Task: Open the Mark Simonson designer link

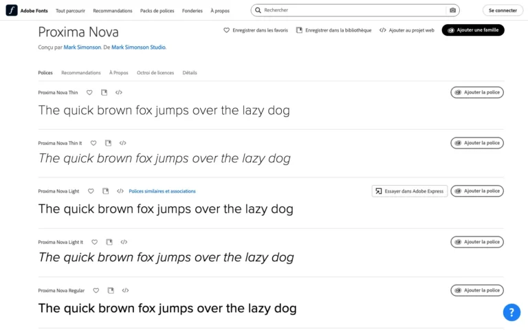Action: pos(82,47)
